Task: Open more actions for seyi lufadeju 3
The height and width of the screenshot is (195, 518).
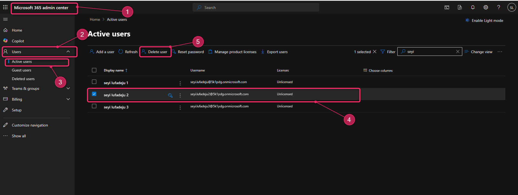Action: click(x=180, y=107)
